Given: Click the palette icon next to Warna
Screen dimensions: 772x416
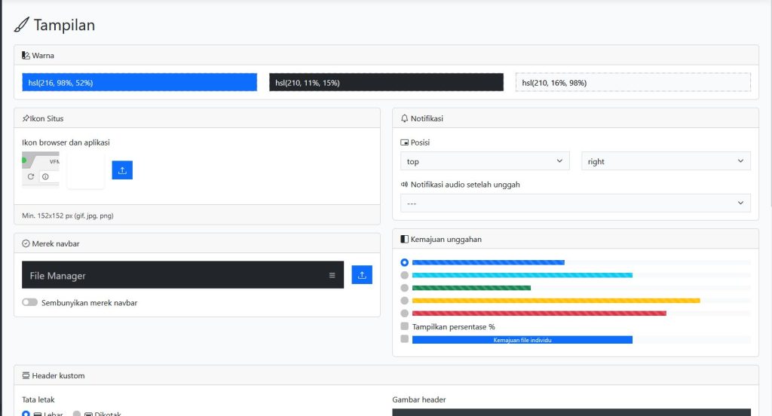Looking at the screenshot, I should point(26,56).
